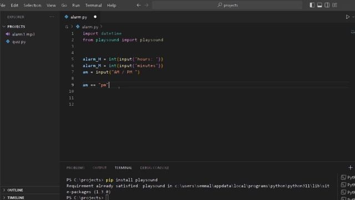Image resolution: width=355 pixels, height=200 pixels.
Task: Switch to the PROBLEMS panel tab
Action: pos(75,168)
